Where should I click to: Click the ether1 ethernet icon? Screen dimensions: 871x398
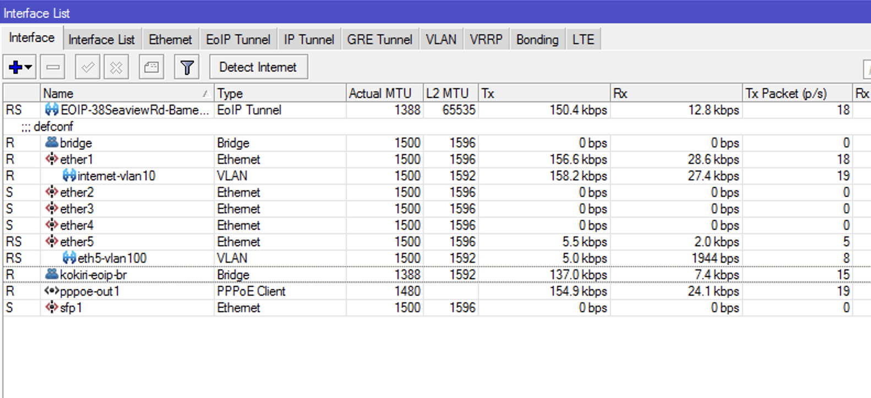point(52,159)
